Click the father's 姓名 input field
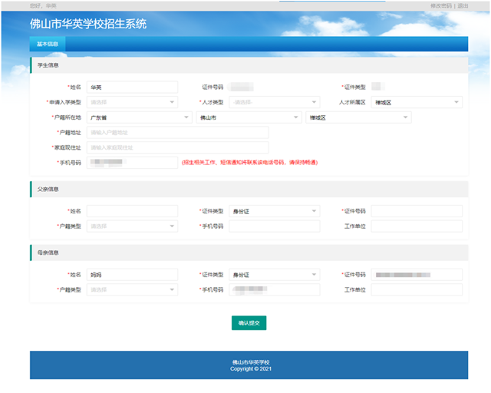491x393 pixels. [131, 211]
